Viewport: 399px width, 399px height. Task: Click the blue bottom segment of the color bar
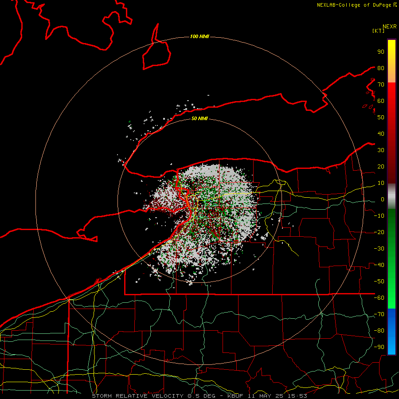pyautogui.click(x=391, y=332)
